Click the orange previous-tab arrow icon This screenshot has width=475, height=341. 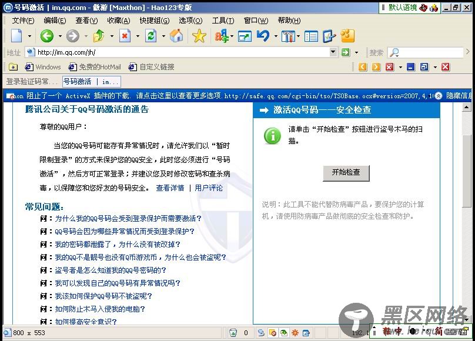point(363,67)
